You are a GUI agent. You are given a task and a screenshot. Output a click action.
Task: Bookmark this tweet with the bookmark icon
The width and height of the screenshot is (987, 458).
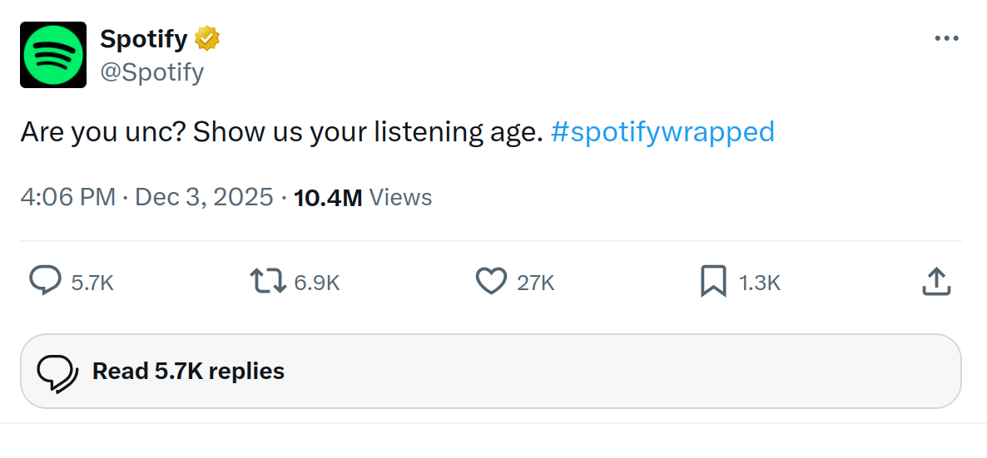[x=713, y=282]
